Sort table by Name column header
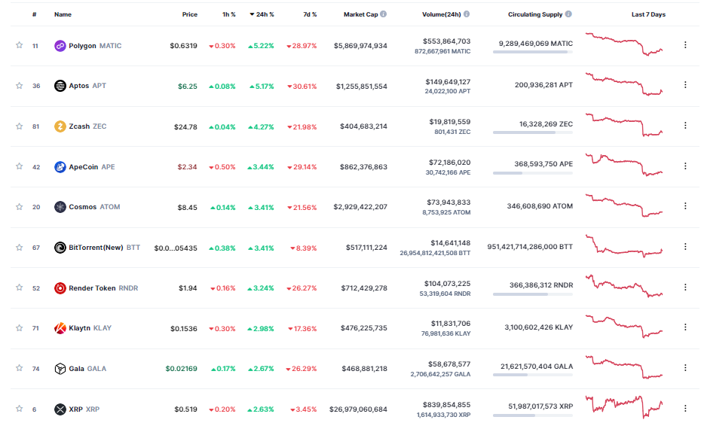Viewport: 701px width, 426px height. click(x=63, y=14)
